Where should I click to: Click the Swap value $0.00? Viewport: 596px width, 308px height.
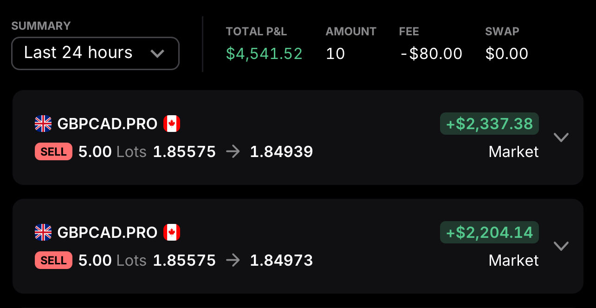click(506, 54)
